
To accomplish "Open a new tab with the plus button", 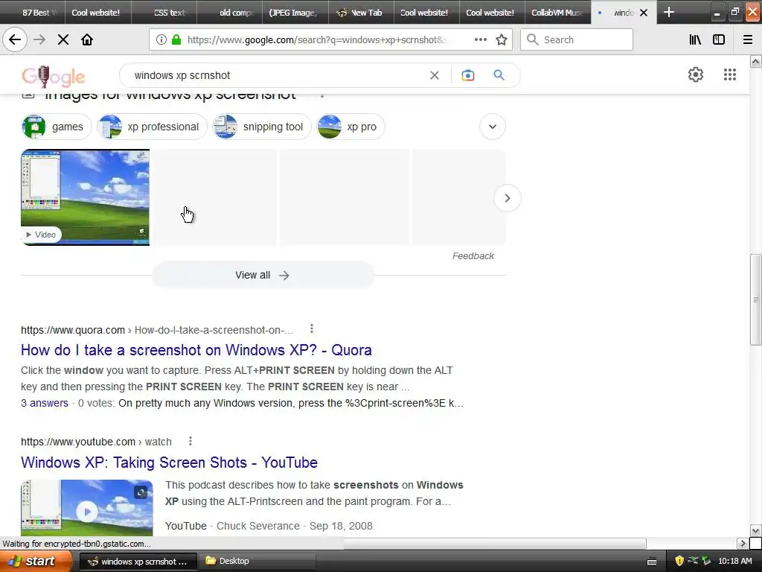I will click(x=669, y=12).
